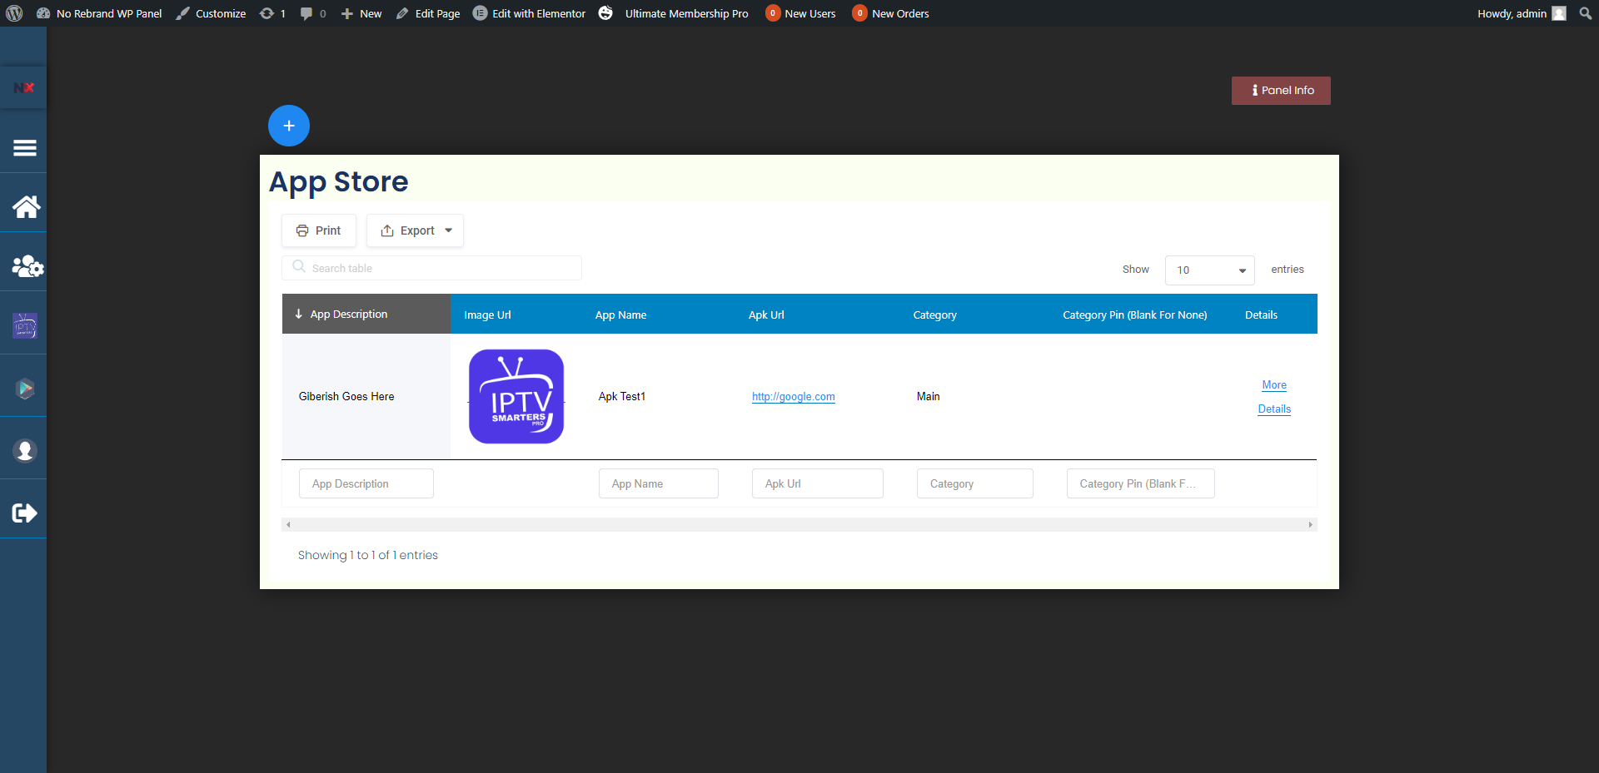Viewport: 1599px width, 773px height.
Task: Click the App Description filter field
Action: (366, 483)
